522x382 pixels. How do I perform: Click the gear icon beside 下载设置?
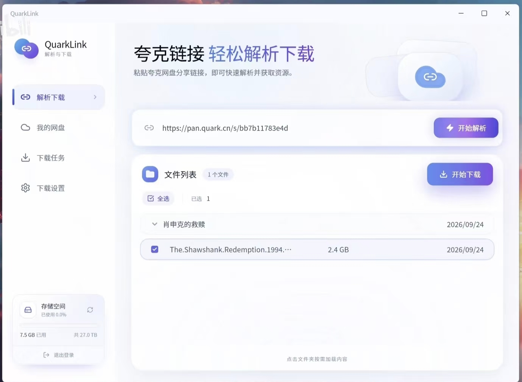pyautogui.click(x=25, y=188)
